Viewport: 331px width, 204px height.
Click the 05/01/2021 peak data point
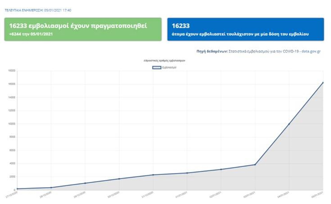323,83
